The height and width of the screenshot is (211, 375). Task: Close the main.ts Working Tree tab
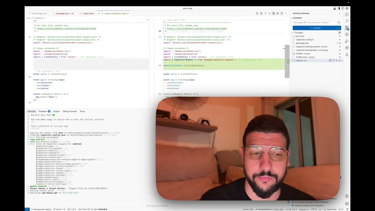click(99, 13)
